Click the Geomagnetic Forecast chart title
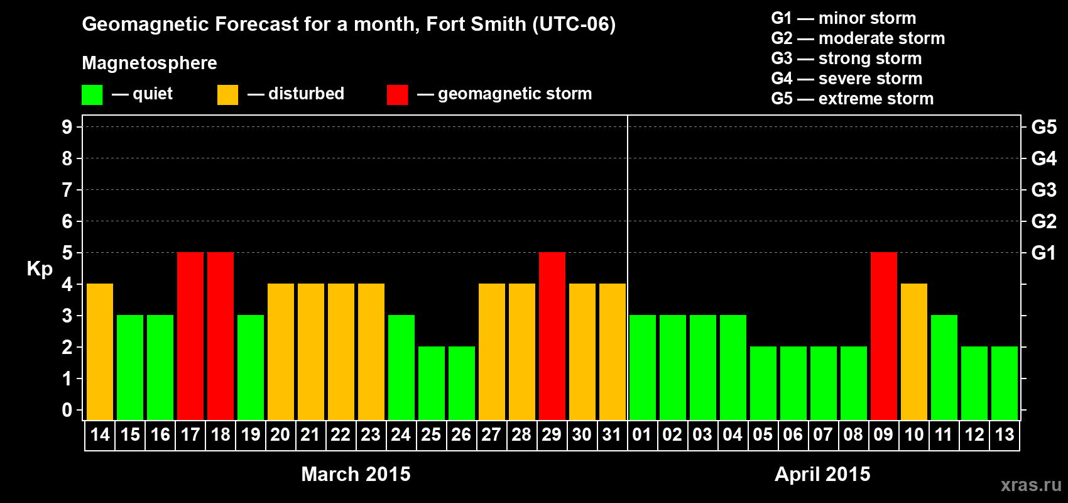The image size is (1068, 503). [x=349, y=25]
